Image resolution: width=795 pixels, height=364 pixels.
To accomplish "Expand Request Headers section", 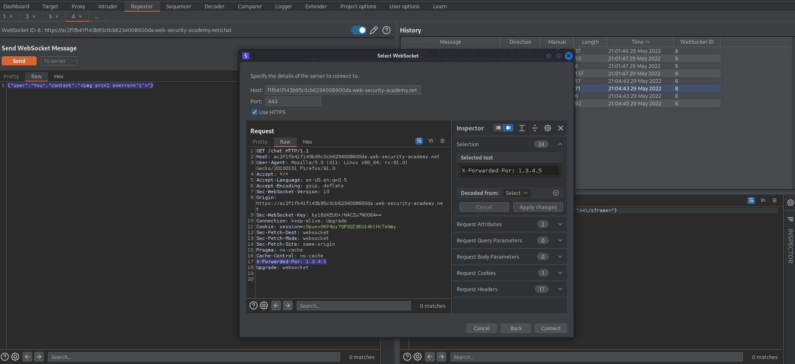I will coord(560,289).
